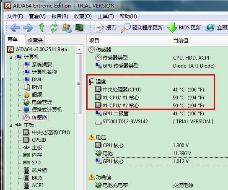Click the AIDA64 title bar app icon
The height and width of the screenshot is (190, 228).
8,6
